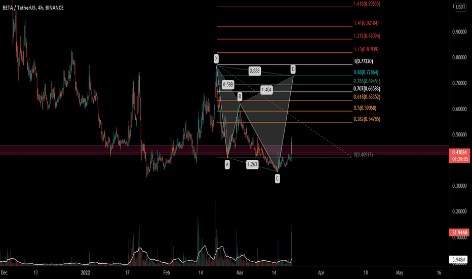Click the A point marker of pattern
Image resolution: width=472 pixels, height=279 pixels.
pos(227,165)
